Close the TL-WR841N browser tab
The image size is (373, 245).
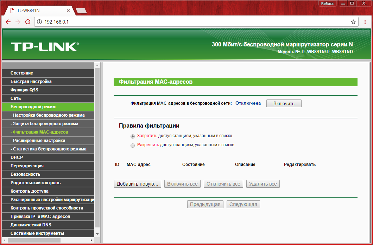click(68, 11)
